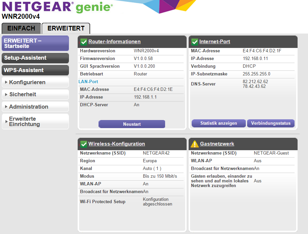
Task: Click the LAN-Port heading
Action: click(x=88, y=82)
